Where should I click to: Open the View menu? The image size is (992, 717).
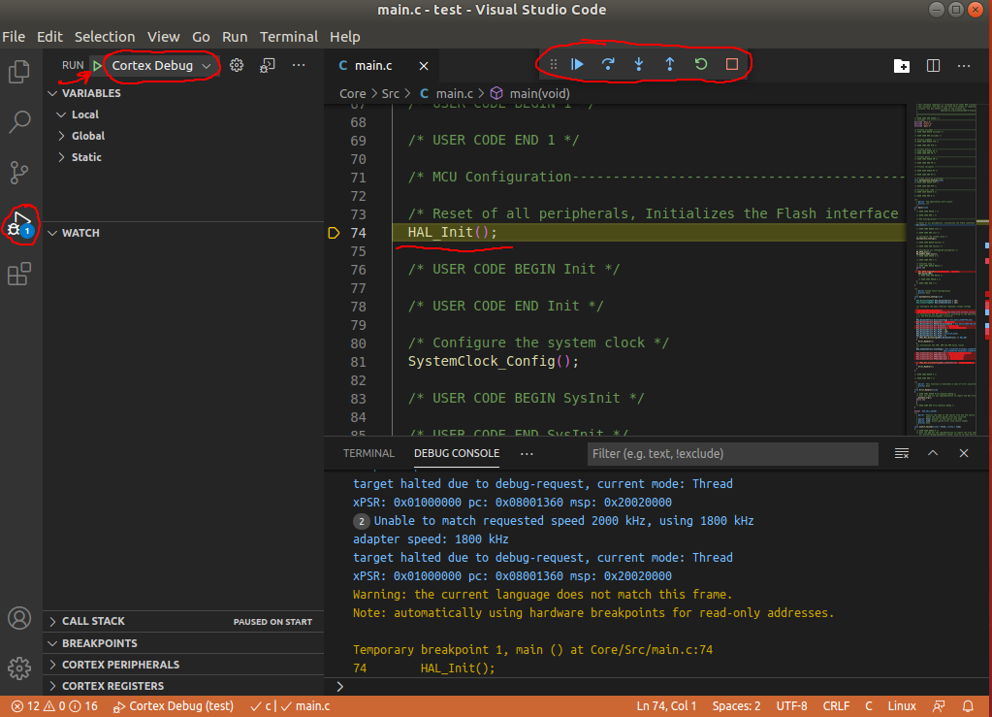(x=163, y=37)
